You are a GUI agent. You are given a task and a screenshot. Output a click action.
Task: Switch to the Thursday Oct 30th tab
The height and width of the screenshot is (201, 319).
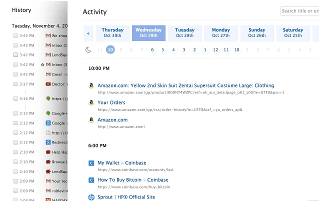(112, 33)
